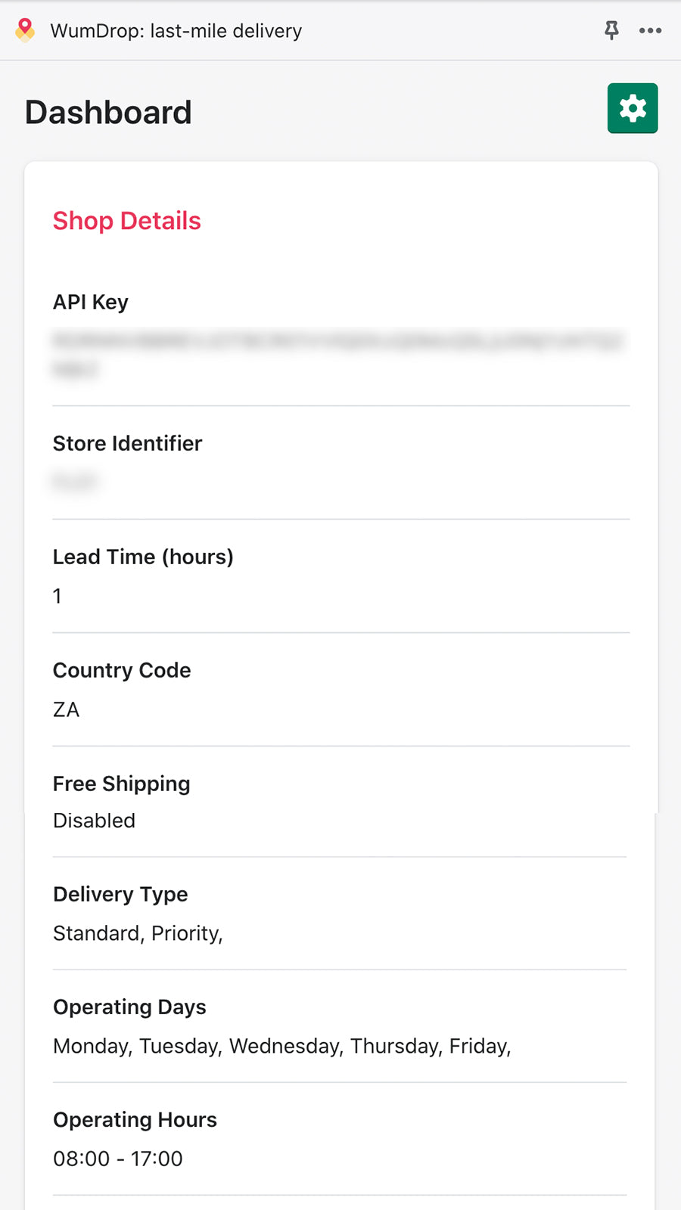Click the Delivery Type field label

pyautogui.click(x=120, y=895)
